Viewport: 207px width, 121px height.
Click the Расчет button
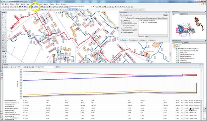pyautogui.click(x=124, y=40)
